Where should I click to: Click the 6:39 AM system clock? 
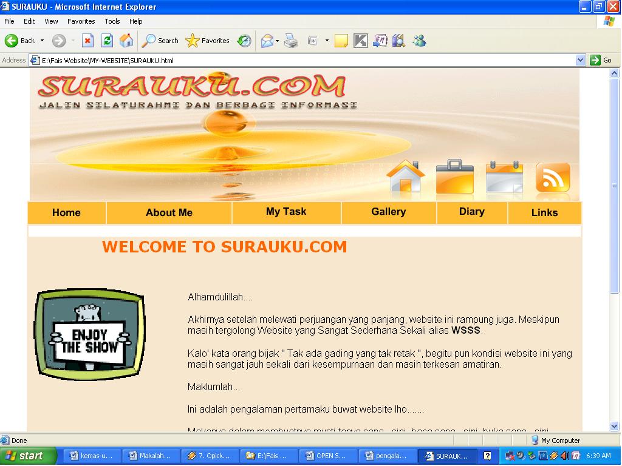[598, 456]
